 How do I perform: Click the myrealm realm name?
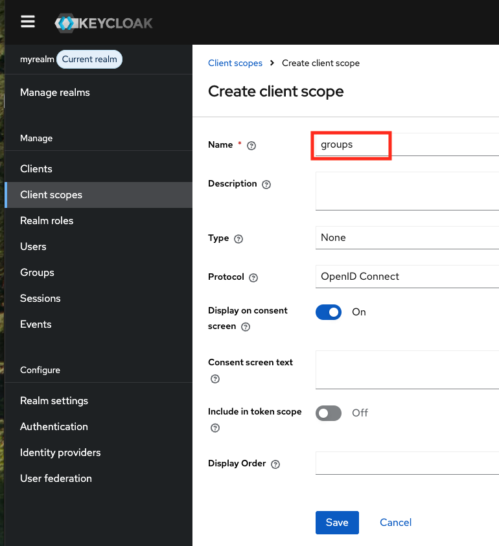click(37, 59)
